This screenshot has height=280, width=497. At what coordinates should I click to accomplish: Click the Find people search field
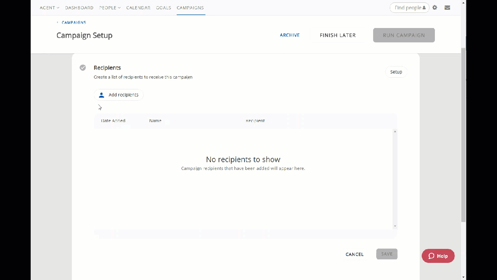408,8
